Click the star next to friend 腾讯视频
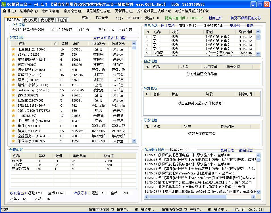This screenshot has width=271, height=213. click(12, 69)
